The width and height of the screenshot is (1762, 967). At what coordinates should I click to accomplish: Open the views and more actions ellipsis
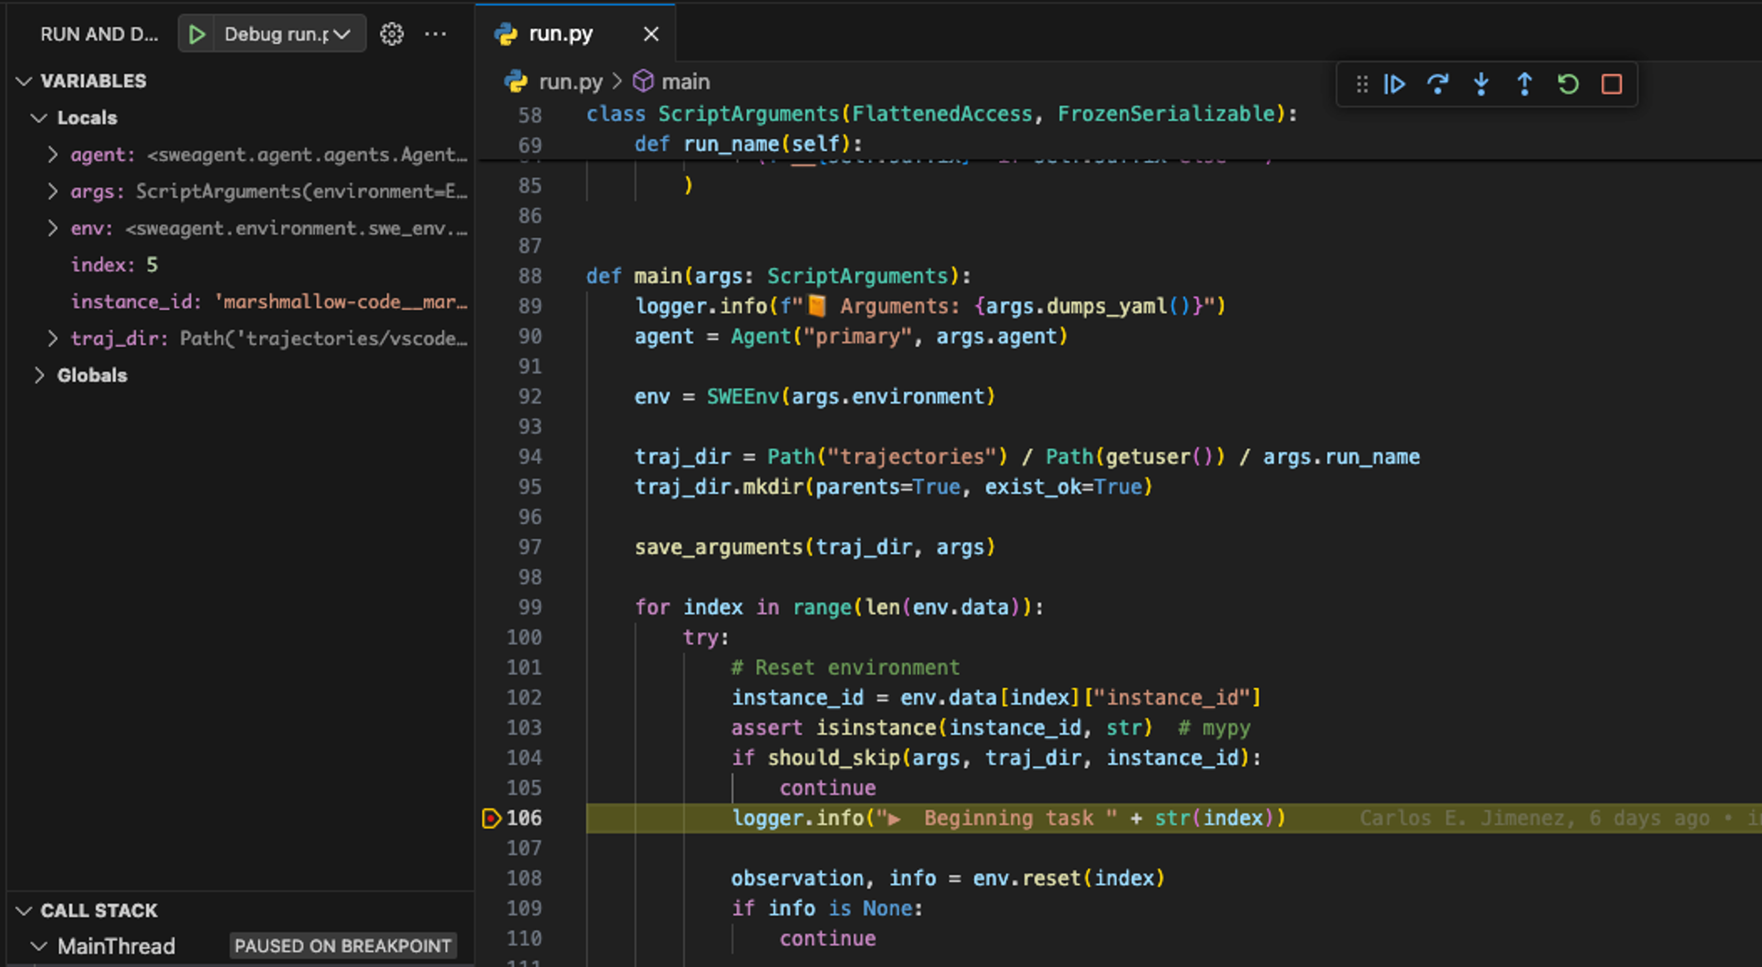(x=435, y=34)
